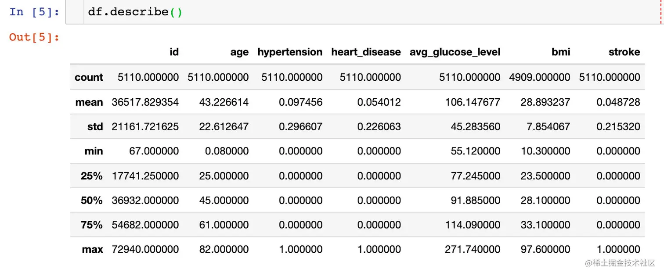Select the stroke column header
Viewport: 664px width, 276px height.
(624, 52)
